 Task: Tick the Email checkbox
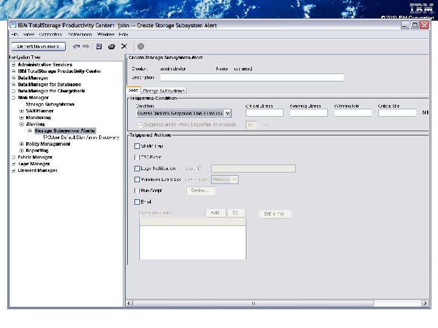pyautogui.click(x=137, y=202)
